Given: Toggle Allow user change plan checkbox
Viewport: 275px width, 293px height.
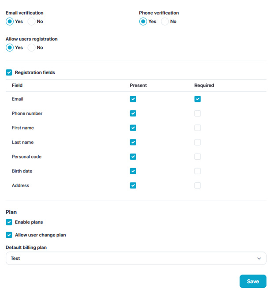Looking at the screenshot, I should pos(9,235).
